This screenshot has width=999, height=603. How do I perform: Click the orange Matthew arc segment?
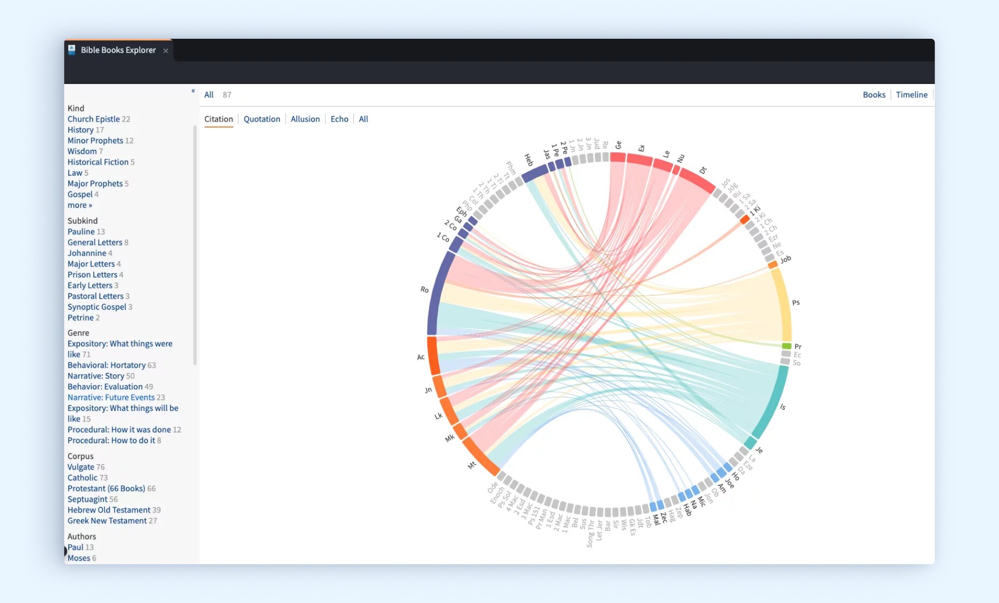tap(480, 457)
